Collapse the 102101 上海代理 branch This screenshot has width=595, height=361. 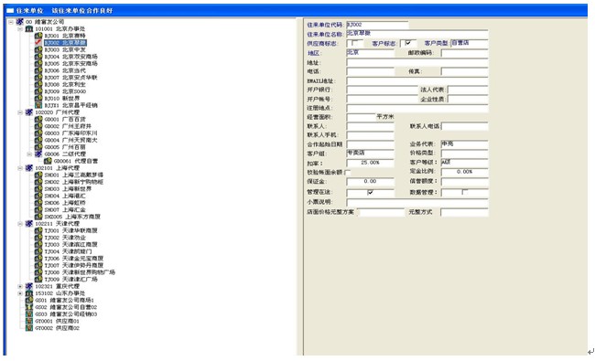tap(20, 168)
